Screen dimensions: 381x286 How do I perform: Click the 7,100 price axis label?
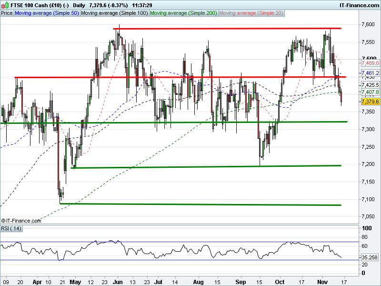point(368,199)
